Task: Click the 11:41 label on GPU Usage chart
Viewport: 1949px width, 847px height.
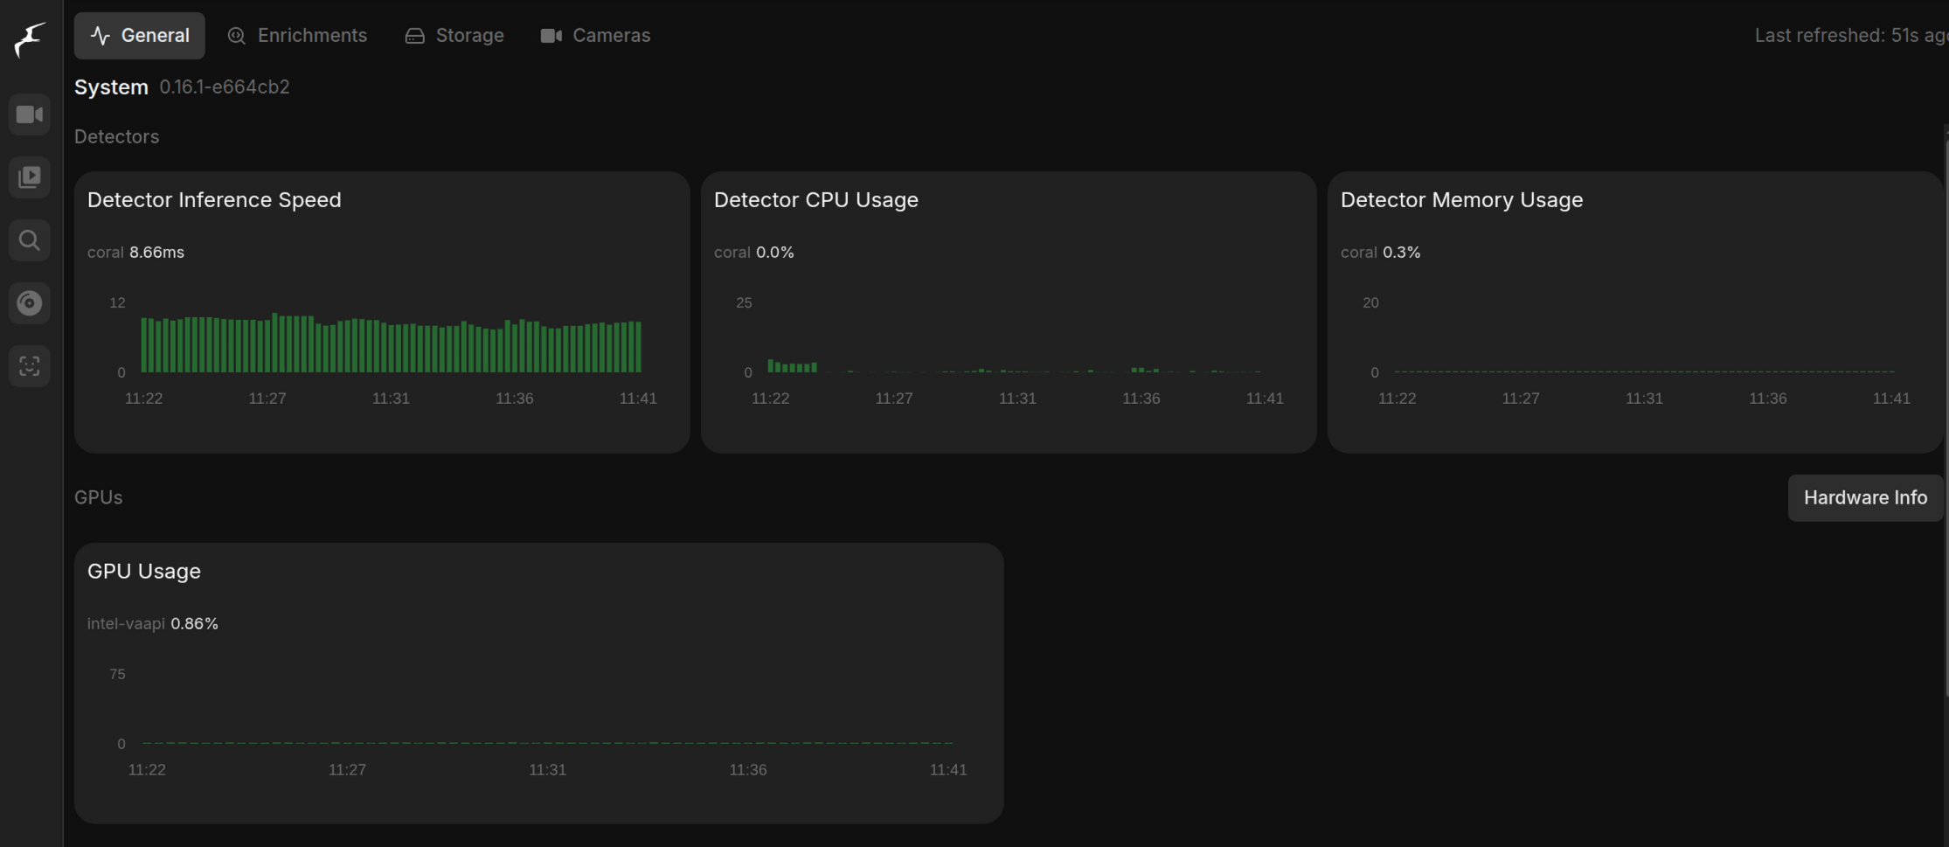Action: [947, 770]
